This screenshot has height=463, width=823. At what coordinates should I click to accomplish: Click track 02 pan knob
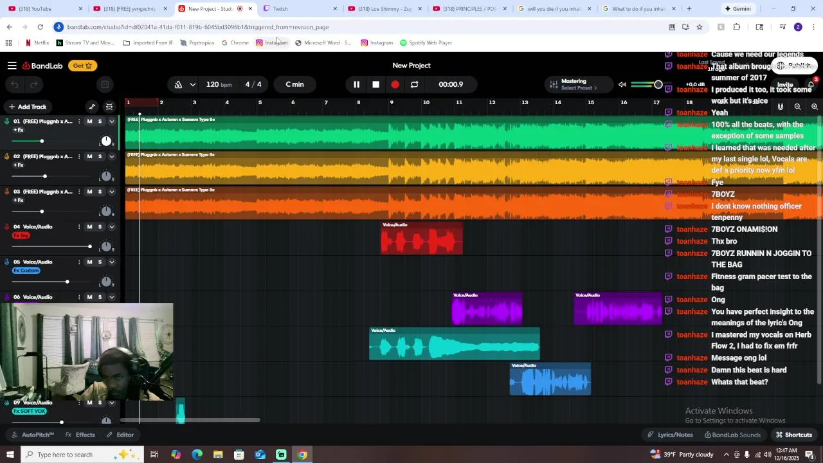click(x=106, y=176)
